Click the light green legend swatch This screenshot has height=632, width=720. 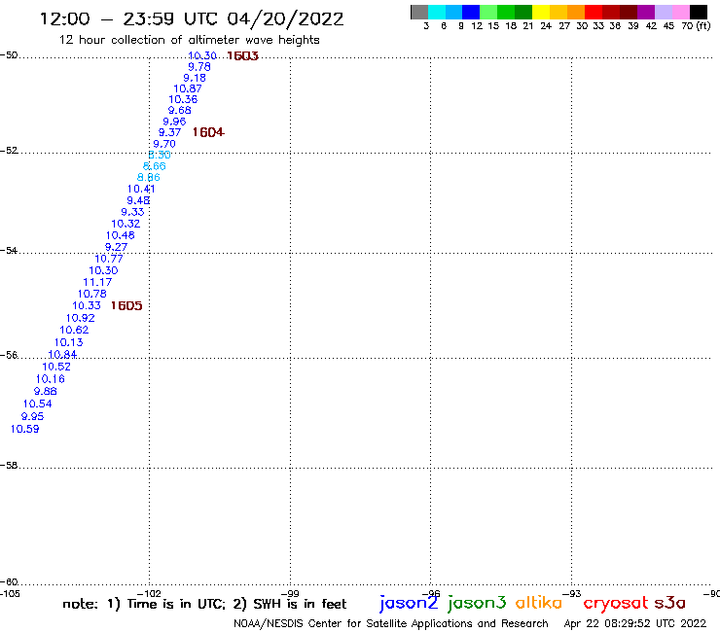click(489, 12)
